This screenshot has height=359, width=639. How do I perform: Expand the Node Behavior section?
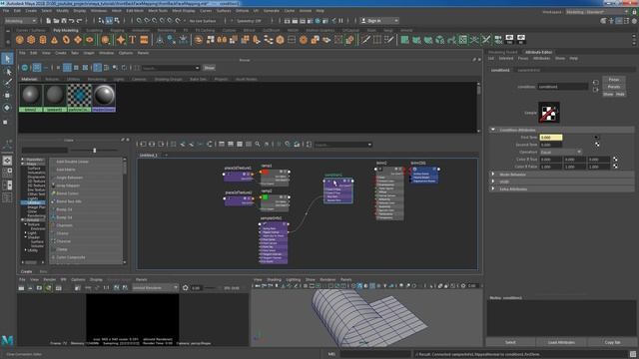click(x=493, y=175)
